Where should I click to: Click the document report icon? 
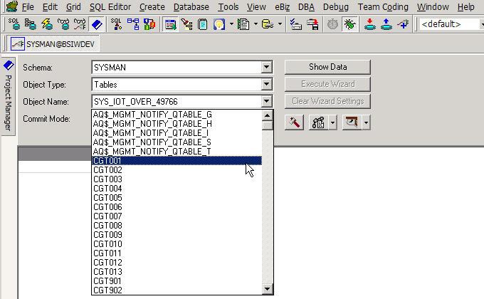pos(243,24)
